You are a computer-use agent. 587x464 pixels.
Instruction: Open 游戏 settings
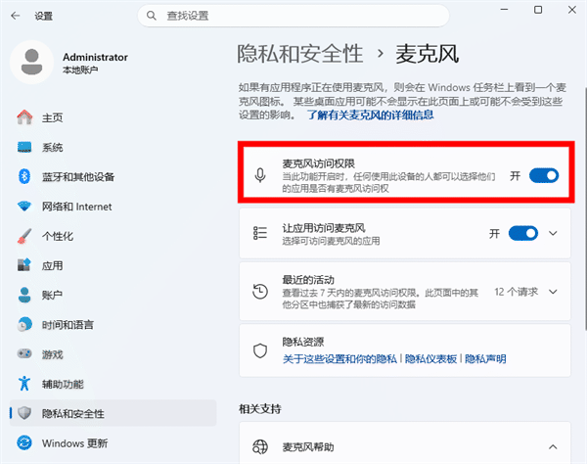[113, 354]
